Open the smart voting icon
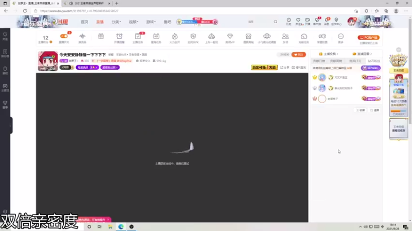 pos(322,36)
